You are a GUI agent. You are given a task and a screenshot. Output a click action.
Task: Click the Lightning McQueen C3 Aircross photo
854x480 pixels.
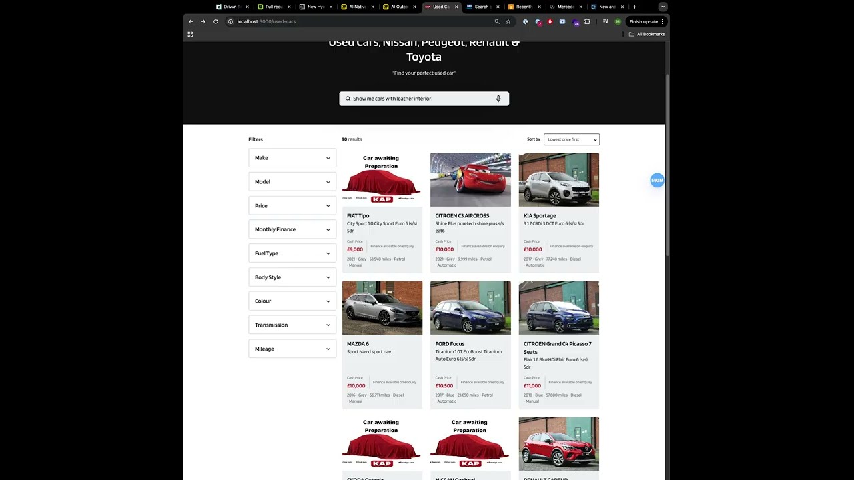coord(470,180)
